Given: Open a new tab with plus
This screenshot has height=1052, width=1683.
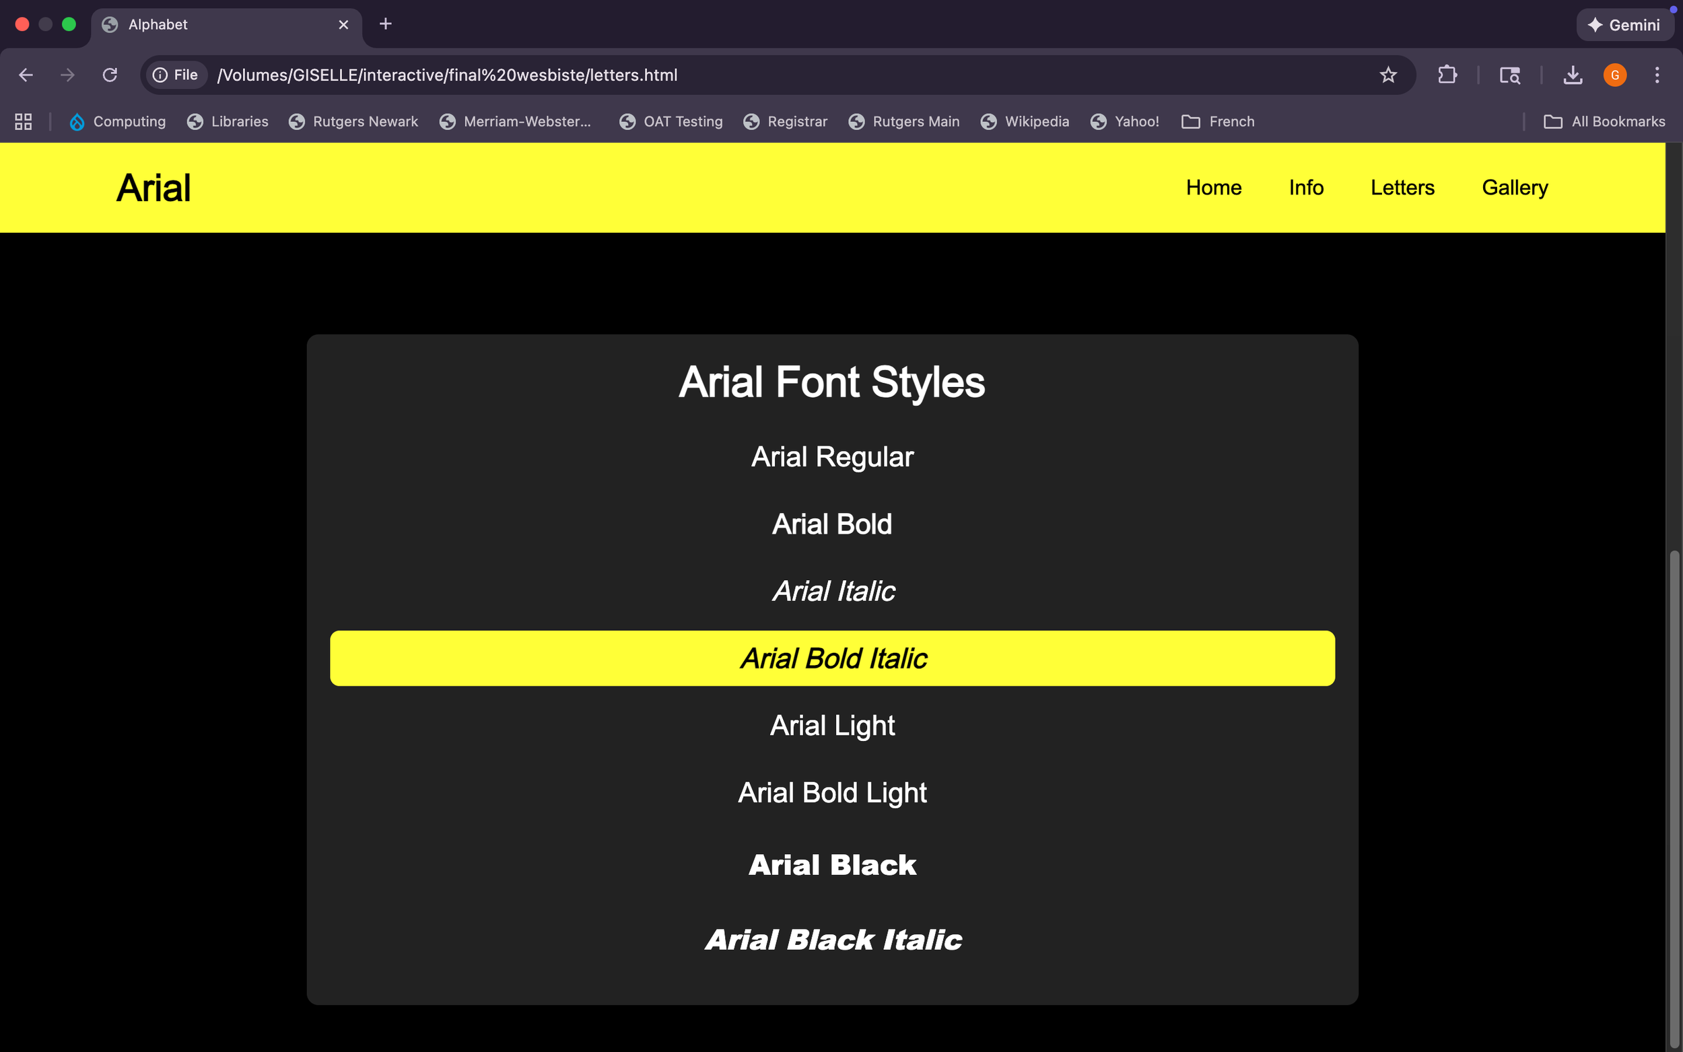Looking at the screenshot, I should 386,24.
